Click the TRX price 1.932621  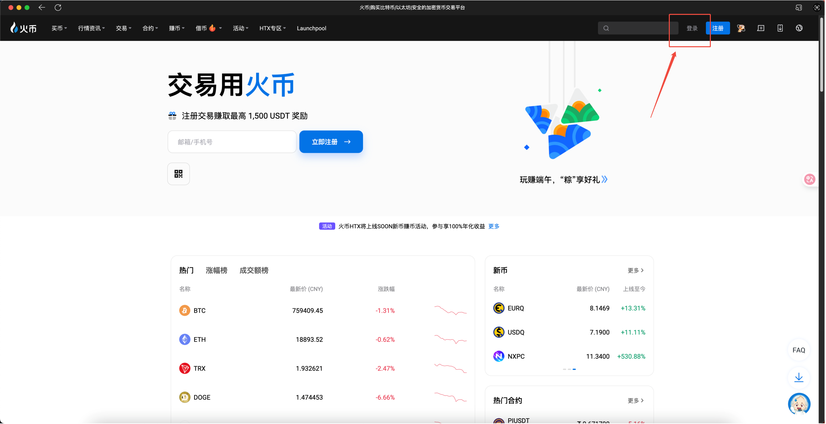[309, 368]
